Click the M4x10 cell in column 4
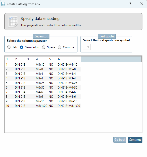This screenshot has width=147, height=157. pyautogui.click(x=42, y=65)
